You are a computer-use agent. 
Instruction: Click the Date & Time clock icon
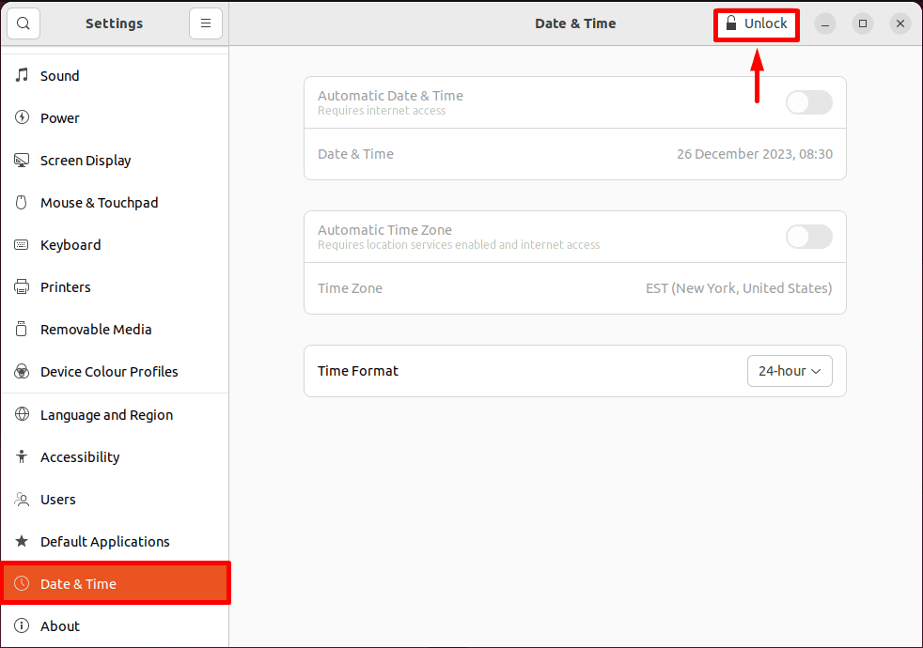(22, 583)
